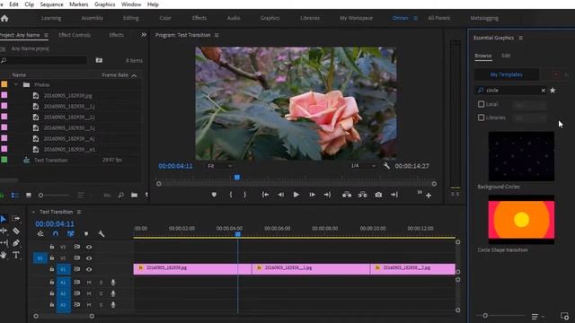
Task: Click Go to Out point button
Action: 327,195
